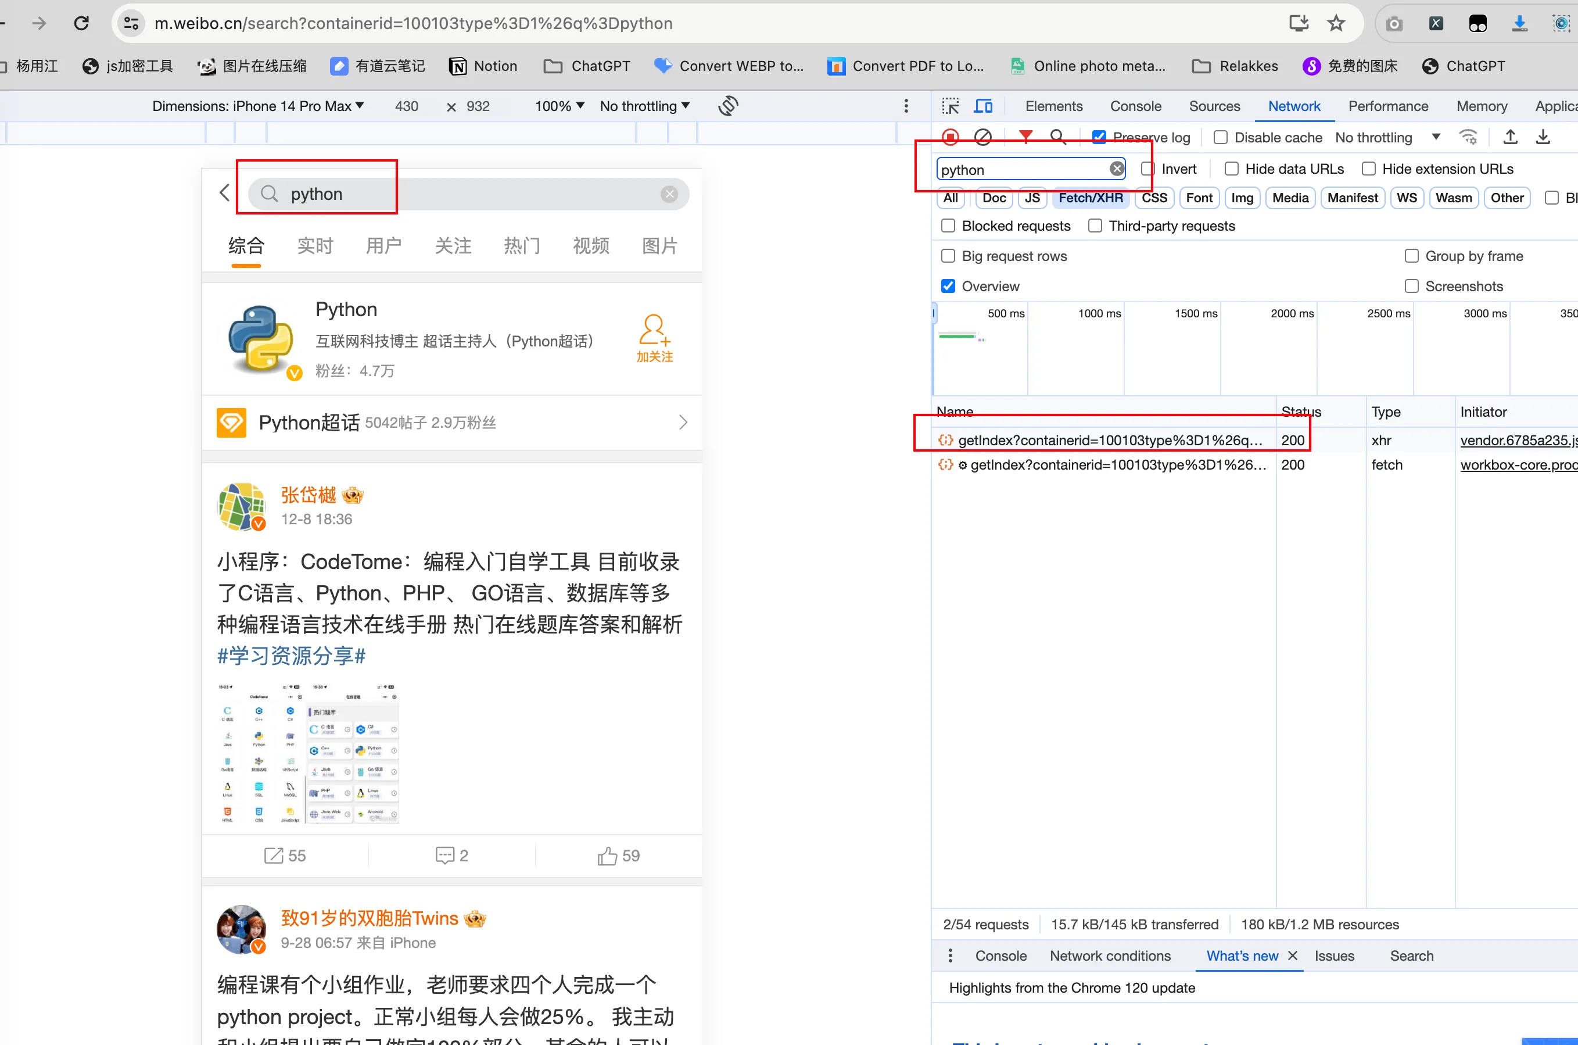Open the 100% zoom dropdown

[x=560, y=106]
